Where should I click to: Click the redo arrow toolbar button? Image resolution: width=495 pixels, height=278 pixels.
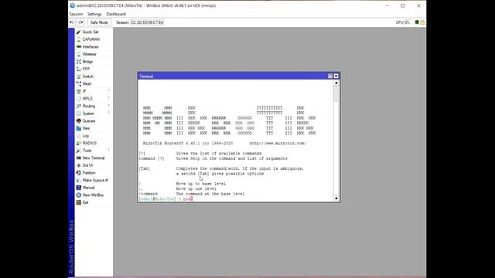point(80,22)
